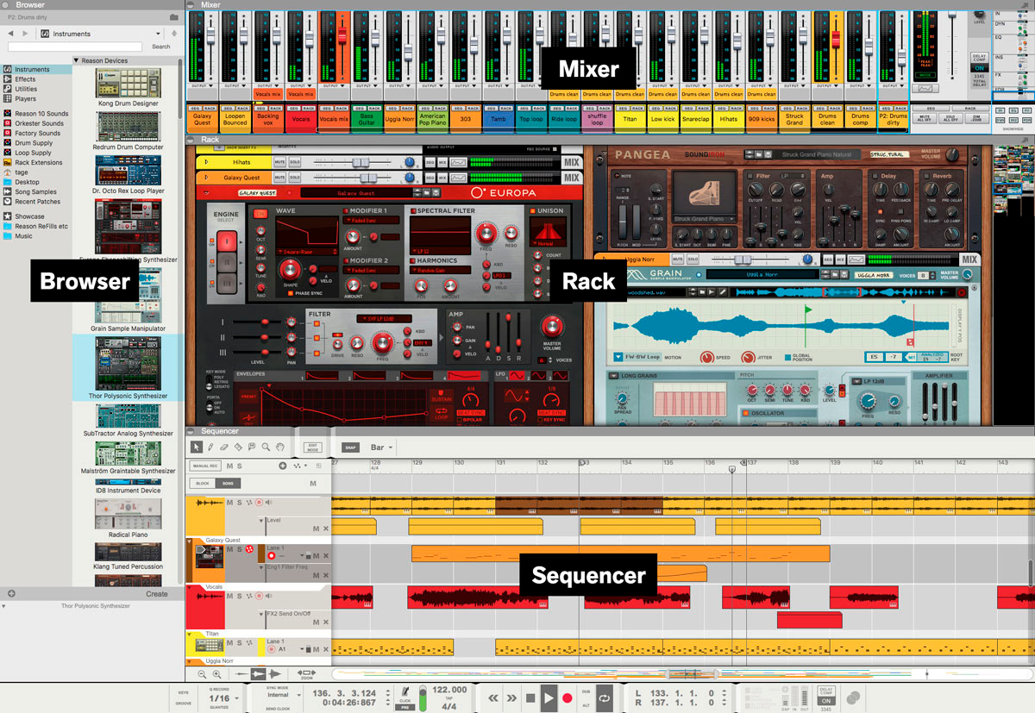Screen dimensions: 1035x713
Task: Click the browser search input field
Action: click(x=74, y=47)
